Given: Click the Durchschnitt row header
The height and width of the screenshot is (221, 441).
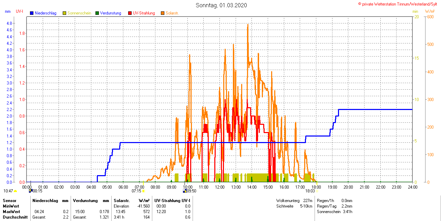Looking at the screenshot, I should coord(15,217).
